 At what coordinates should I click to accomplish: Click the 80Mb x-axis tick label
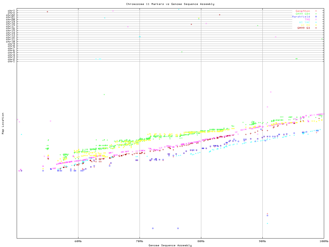(x=201, y=241)
